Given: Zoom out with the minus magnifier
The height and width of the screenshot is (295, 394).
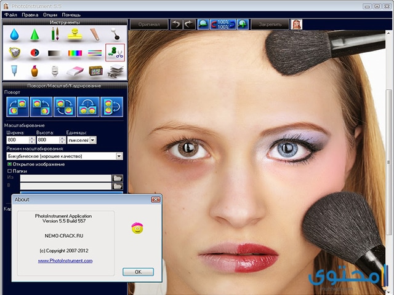Looking at the screenshot, I should [x=203, y=25].
